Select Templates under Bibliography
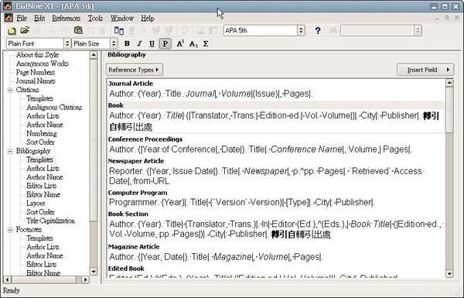 click(x=39, y=159)
